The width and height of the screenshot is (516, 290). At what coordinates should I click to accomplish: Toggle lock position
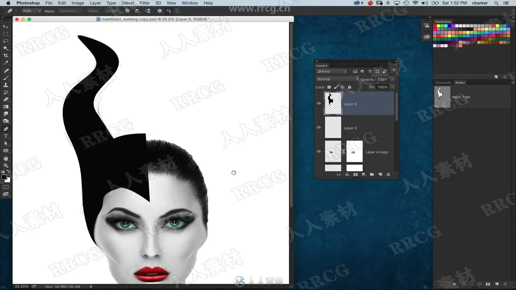pyautogui.click(x=343, y=87)
